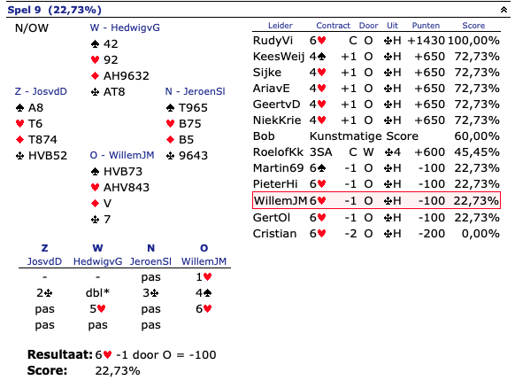Open player O - WillemJM above hand
Viewport: 515px width, 380px height.
click(122, 155)
